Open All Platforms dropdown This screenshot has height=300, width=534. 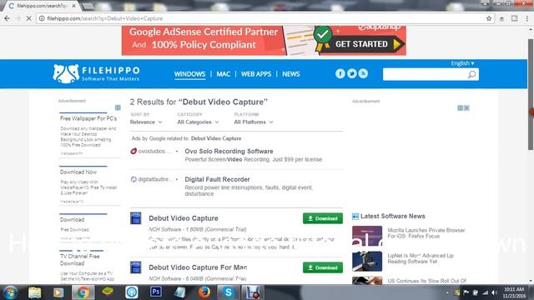point(254,122)
